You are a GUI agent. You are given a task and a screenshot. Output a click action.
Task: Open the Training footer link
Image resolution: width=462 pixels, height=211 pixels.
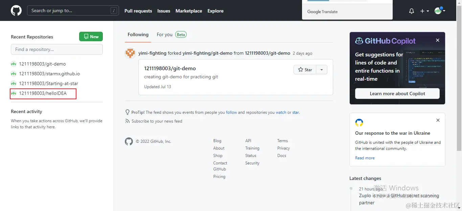point(252,148)
